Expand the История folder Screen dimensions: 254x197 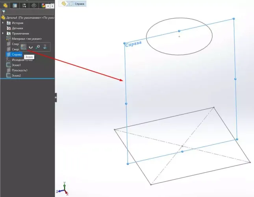point(3,23)
